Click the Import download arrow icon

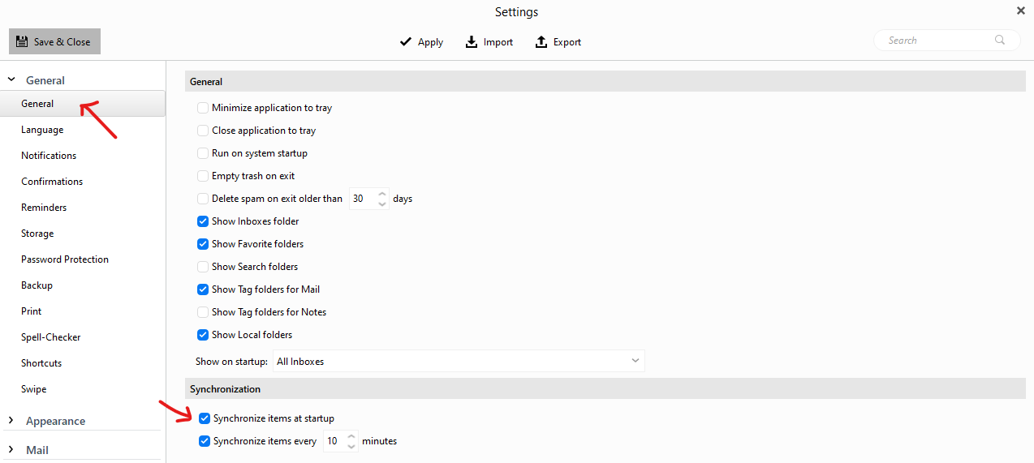(x=472, y=42)
